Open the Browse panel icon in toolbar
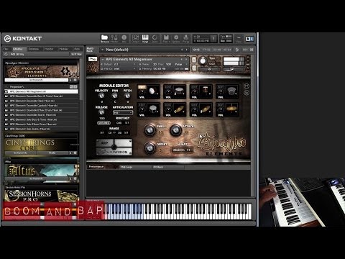Screen dimensions: 345x259 (104, 38)
